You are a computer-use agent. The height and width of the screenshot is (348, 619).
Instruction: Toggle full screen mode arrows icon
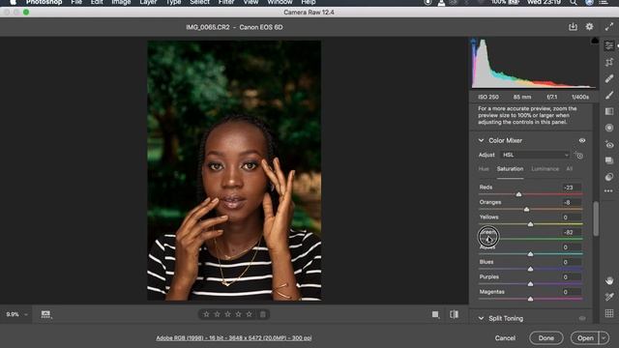pos(608,27)
